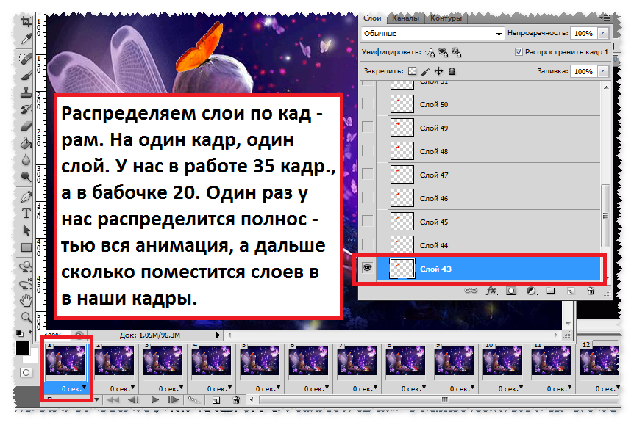Set the black foreground color swatch
The image size is (634, 425).
click(23, 347)
